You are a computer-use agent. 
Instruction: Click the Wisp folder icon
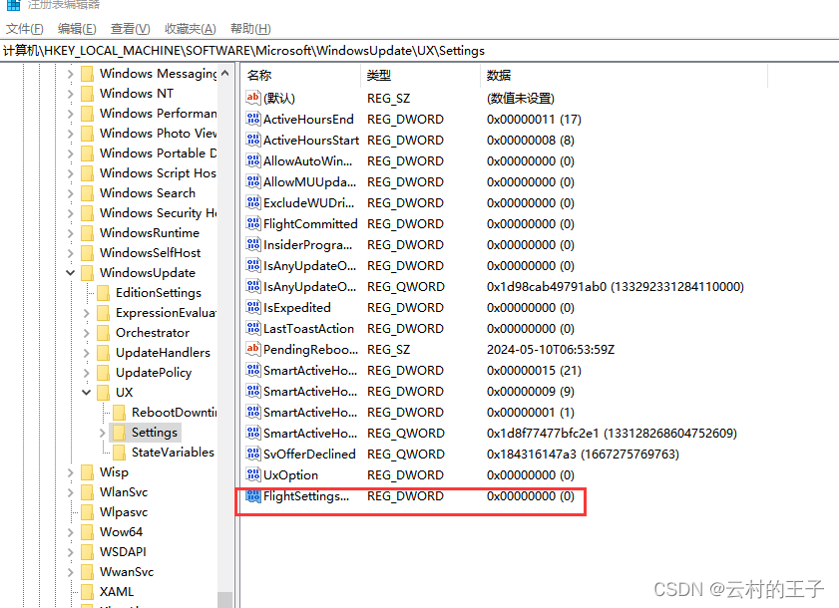coord(87,472)
